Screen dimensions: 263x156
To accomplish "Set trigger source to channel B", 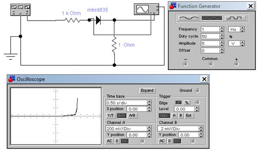I will (181, 116).
